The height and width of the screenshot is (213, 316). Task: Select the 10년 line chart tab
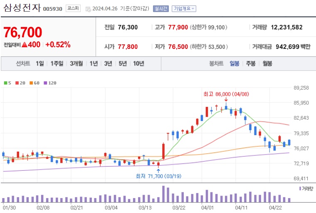tap(138, 64)
